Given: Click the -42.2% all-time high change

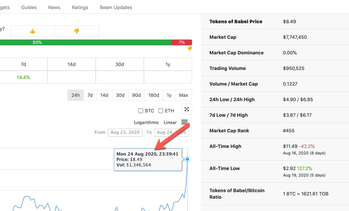Looking at the screenshot, I should pos(307,146).
